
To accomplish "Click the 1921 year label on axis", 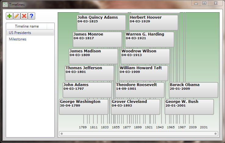I will (x=149, y=127).
